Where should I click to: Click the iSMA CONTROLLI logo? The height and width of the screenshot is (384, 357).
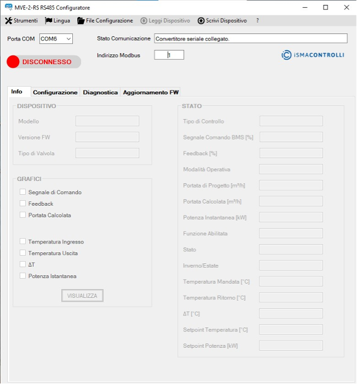(313, 55)
